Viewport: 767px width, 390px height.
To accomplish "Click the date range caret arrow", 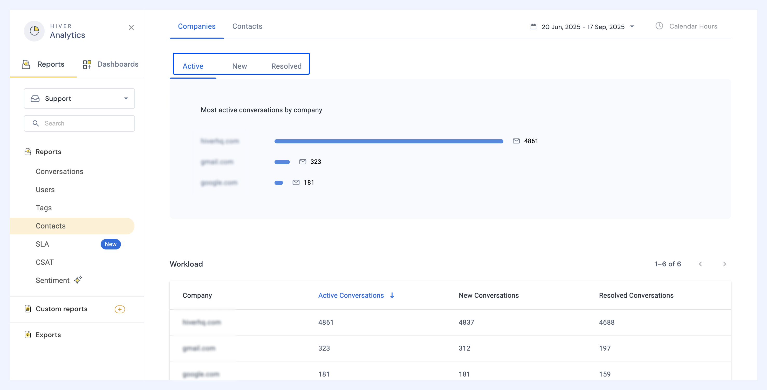I will click(x=632, y=26).
